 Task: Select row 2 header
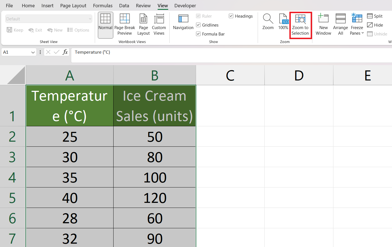pos(13,136)
